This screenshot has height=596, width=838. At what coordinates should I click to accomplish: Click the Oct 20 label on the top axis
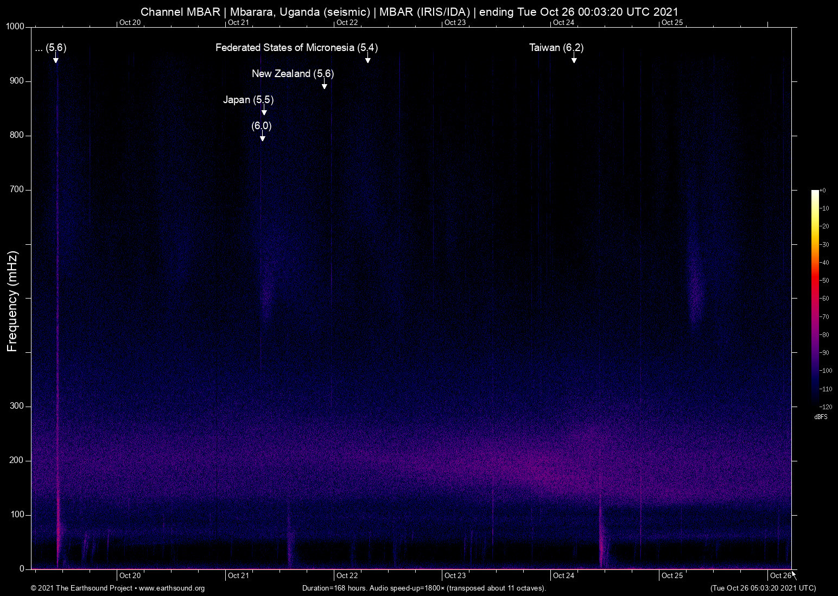(x=130, y=22)
